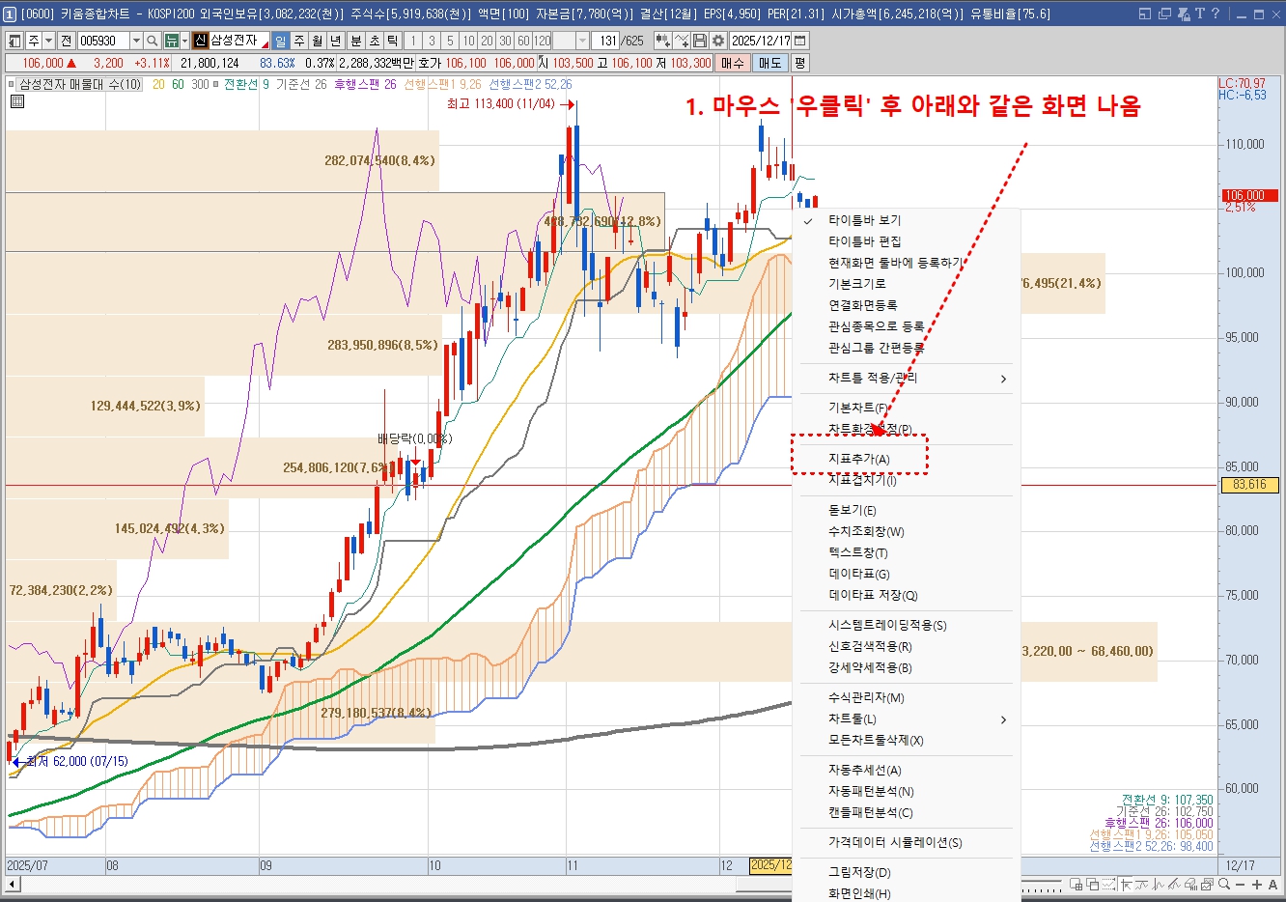The height and width of the screenshot is (902, 1286).
Task: Open the dropdown arrow next to magnifier icon
Action: click(x=183, y=41)
